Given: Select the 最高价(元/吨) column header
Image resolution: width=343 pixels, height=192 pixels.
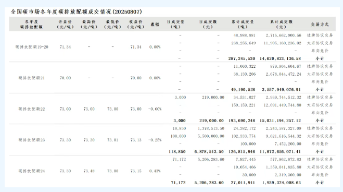Looking at the screenshot, I should coord(89,25).
